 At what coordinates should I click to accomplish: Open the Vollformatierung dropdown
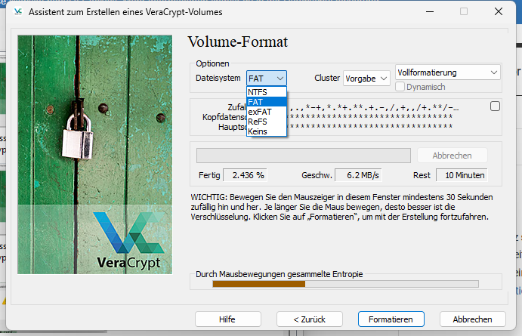(x=448, y=72)
